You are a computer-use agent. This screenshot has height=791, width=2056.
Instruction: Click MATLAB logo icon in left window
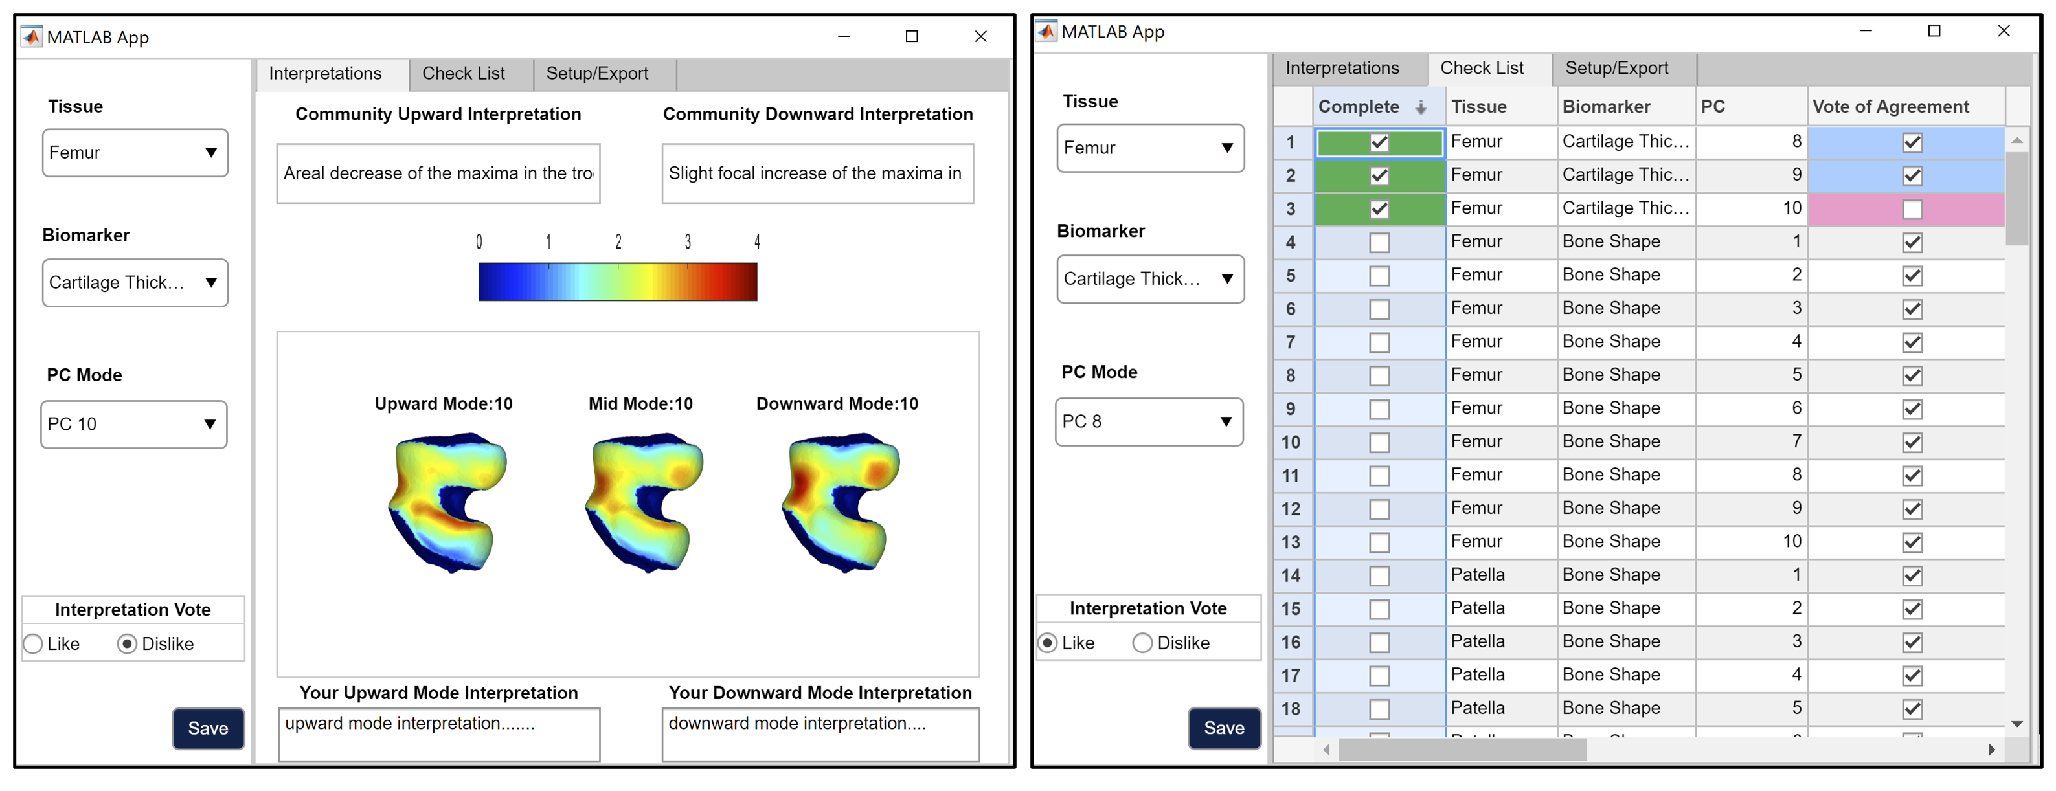(31, 37)
